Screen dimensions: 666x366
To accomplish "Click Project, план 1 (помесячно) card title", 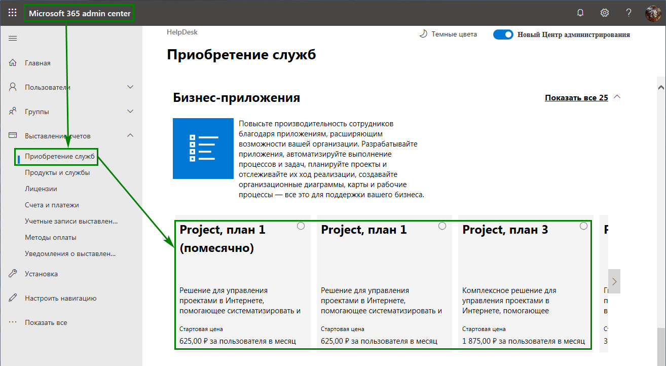I will point(223,239).
